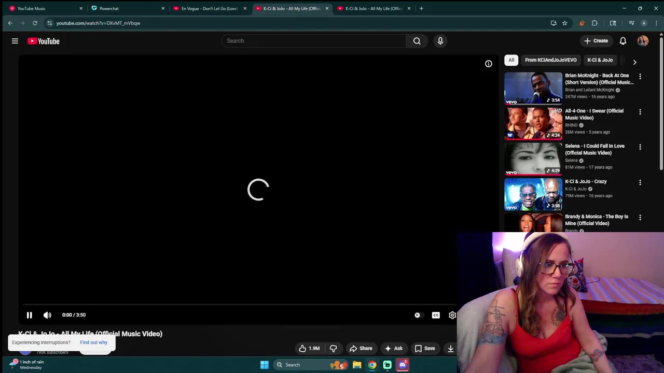Open YouTube notifications bell
This screenshot has width=664, height=373.
pyautogui.click(x=623, y=41)
